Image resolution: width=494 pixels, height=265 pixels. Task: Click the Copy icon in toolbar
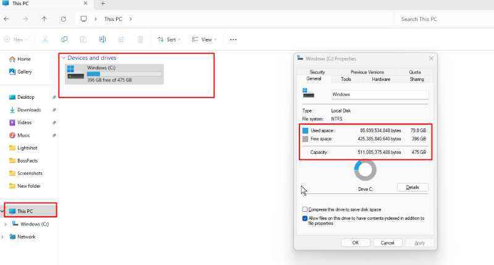tap(64, 40)
